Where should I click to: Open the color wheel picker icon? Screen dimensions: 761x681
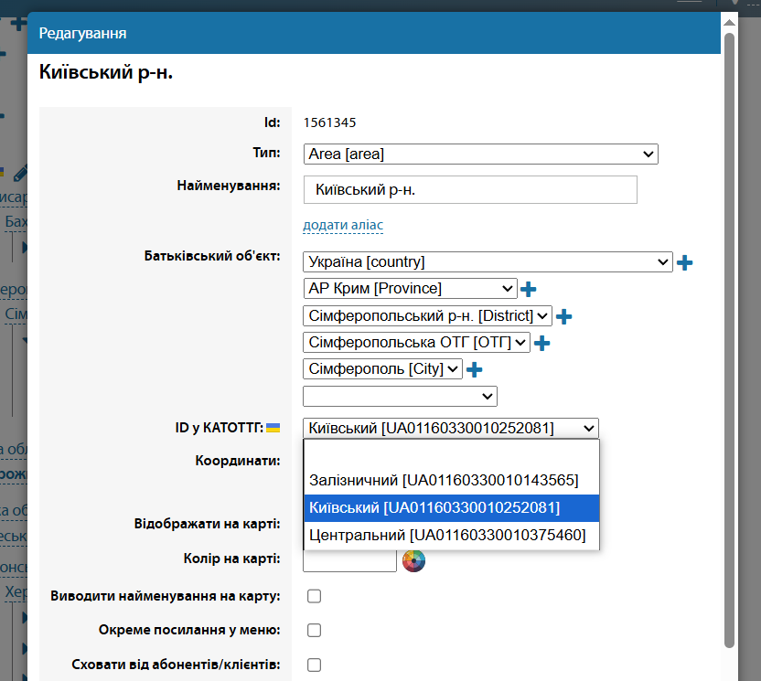(414, 560)
